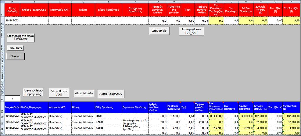This screenshot has width=301, height=136.
Task: Click the Μεταφορά στο Πιν_ΑΚΠ button
Action: point(191,31)
